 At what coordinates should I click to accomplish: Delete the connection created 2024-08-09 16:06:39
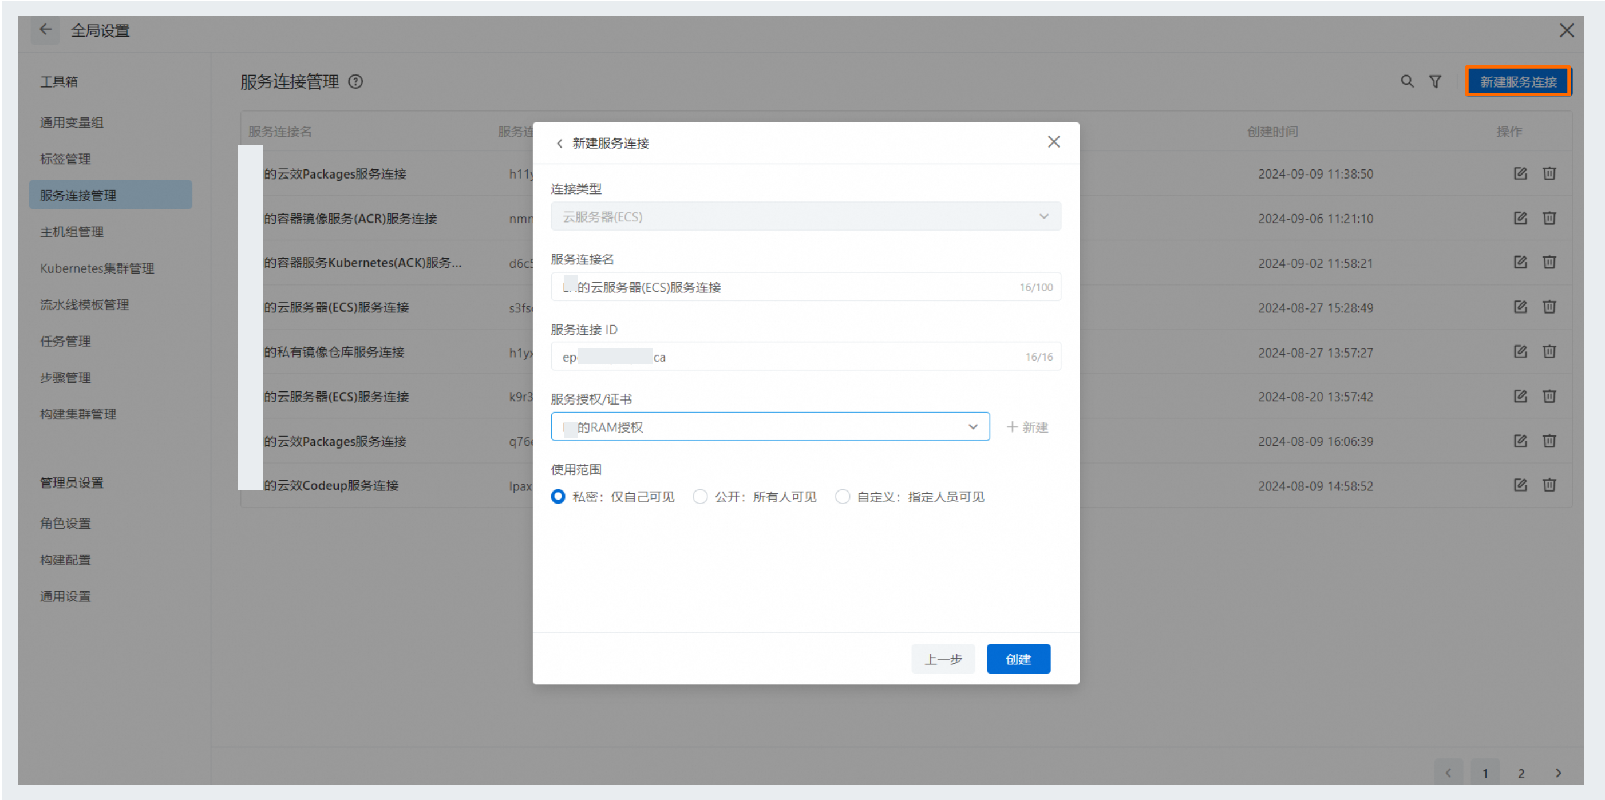pyautogui.click(x=1549, y=441)
